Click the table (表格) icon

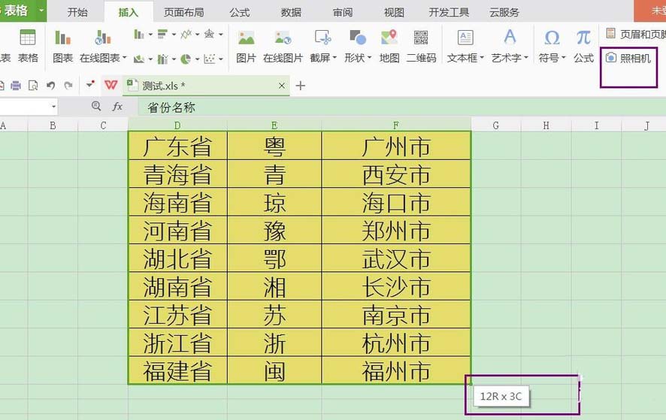pos(28,46)
